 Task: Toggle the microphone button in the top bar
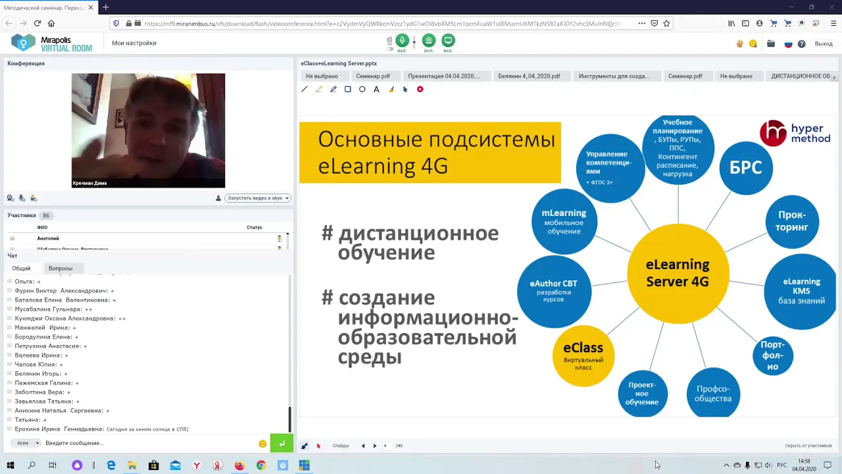[402, 41]
